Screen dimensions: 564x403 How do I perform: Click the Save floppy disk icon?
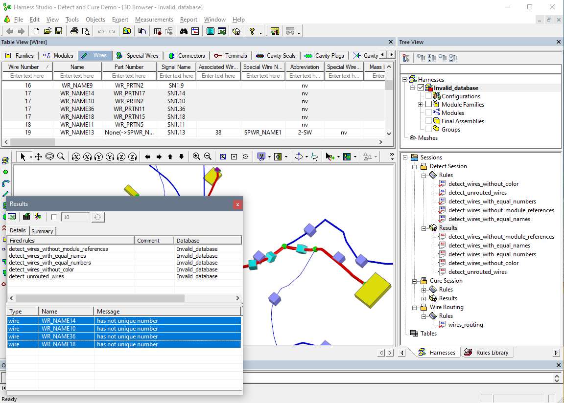(59, 31)
